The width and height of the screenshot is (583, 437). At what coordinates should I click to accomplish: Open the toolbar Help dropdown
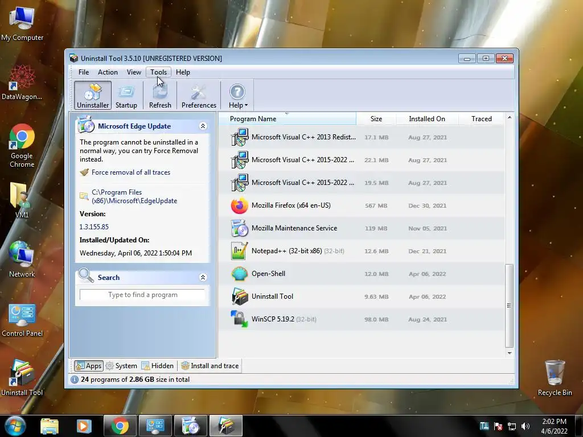point(237,96)
